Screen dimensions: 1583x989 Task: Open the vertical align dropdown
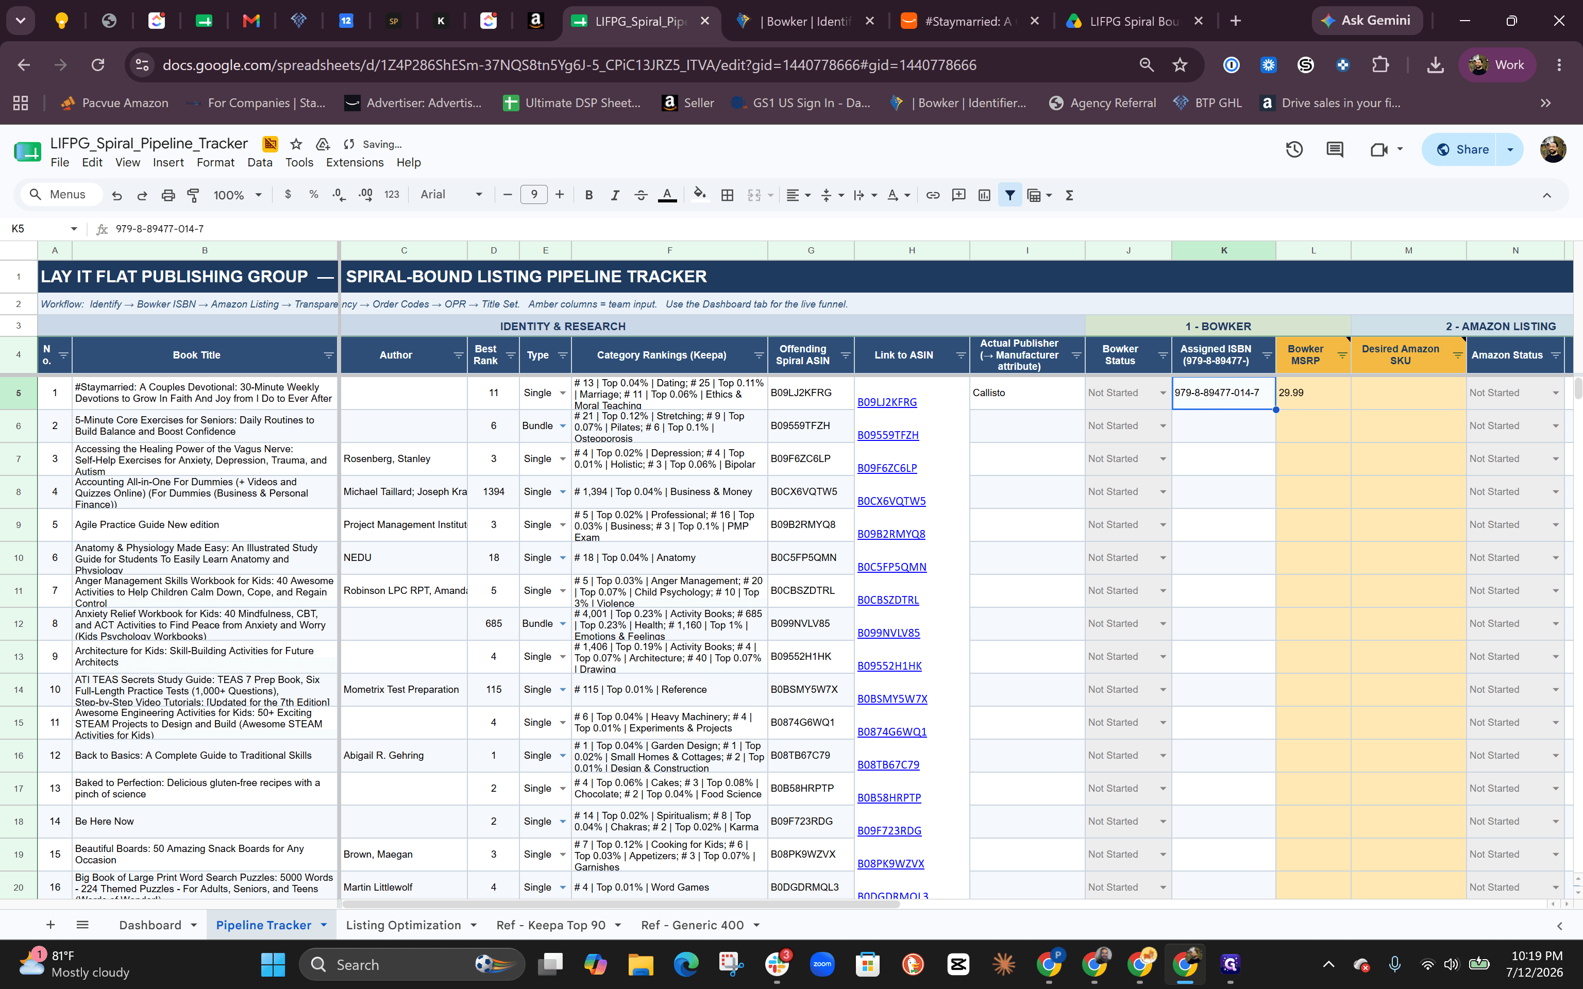coord(832,195)
